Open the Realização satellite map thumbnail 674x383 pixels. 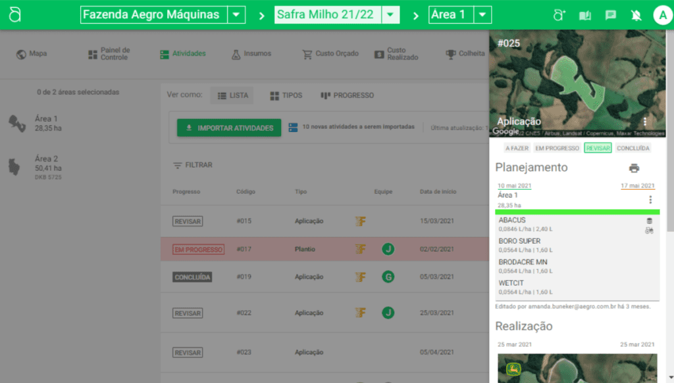(577, 368)
